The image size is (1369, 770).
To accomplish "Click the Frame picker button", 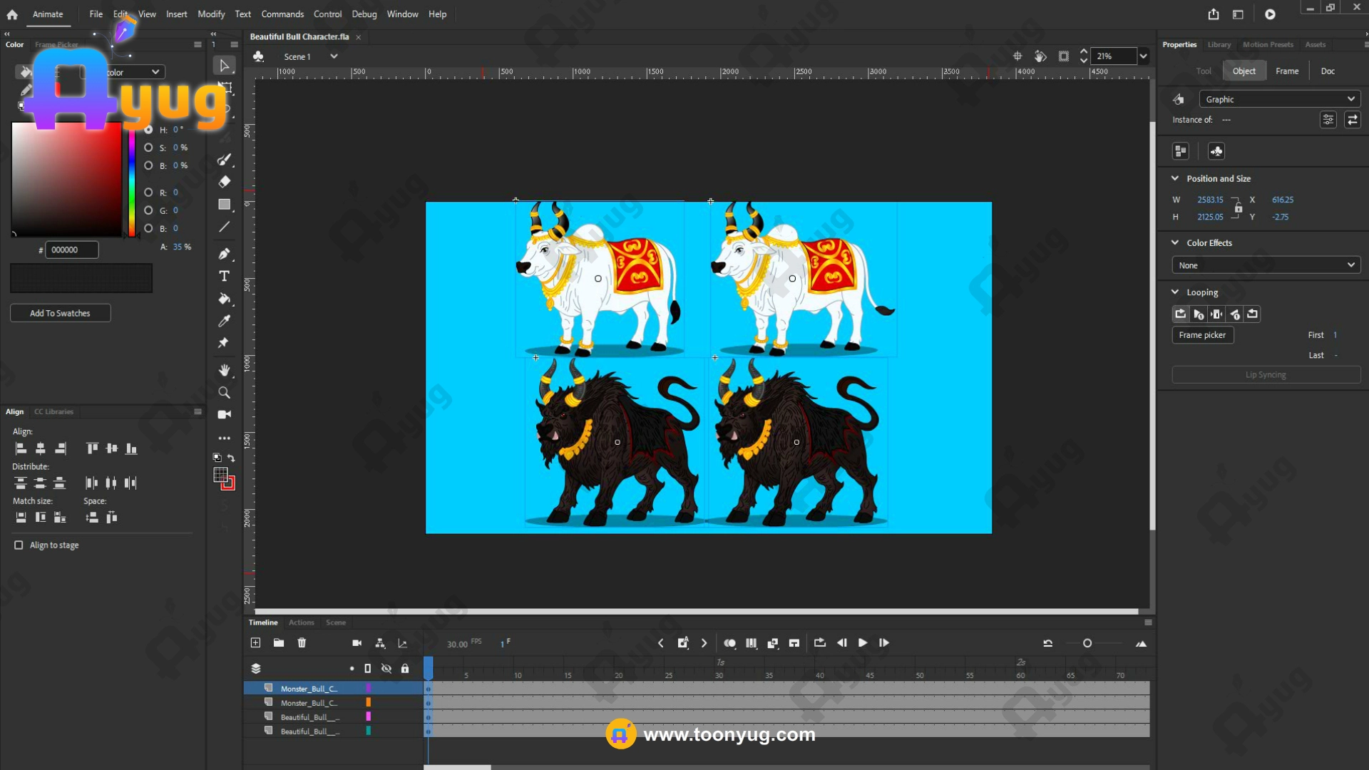I will (1202, 335).
